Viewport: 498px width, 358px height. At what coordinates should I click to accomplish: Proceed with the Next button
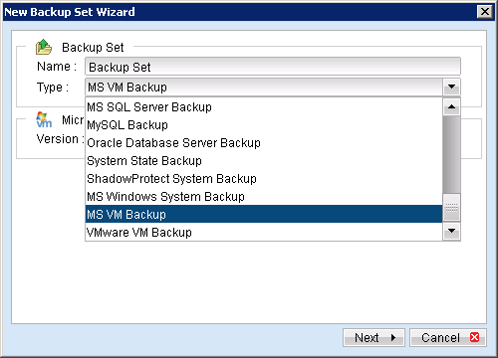coord(373,338)
